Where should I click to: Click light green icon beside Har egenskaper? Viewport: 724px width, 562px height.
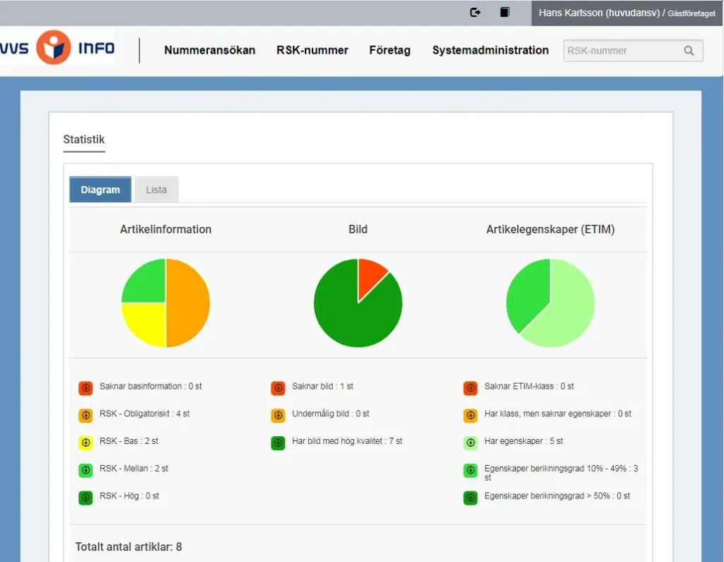click(x=470, y=443)
